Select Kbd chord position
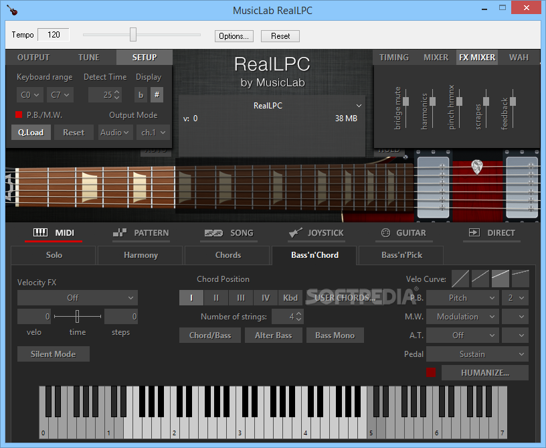This screenshot has width=546, height=448. coord(290,298)
